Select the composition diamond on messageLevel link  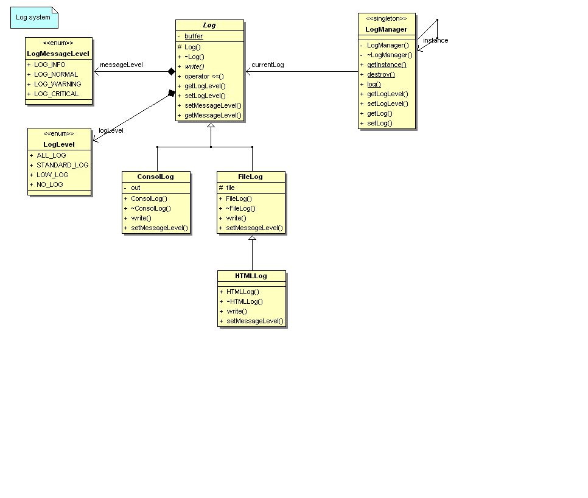(171, 72)
